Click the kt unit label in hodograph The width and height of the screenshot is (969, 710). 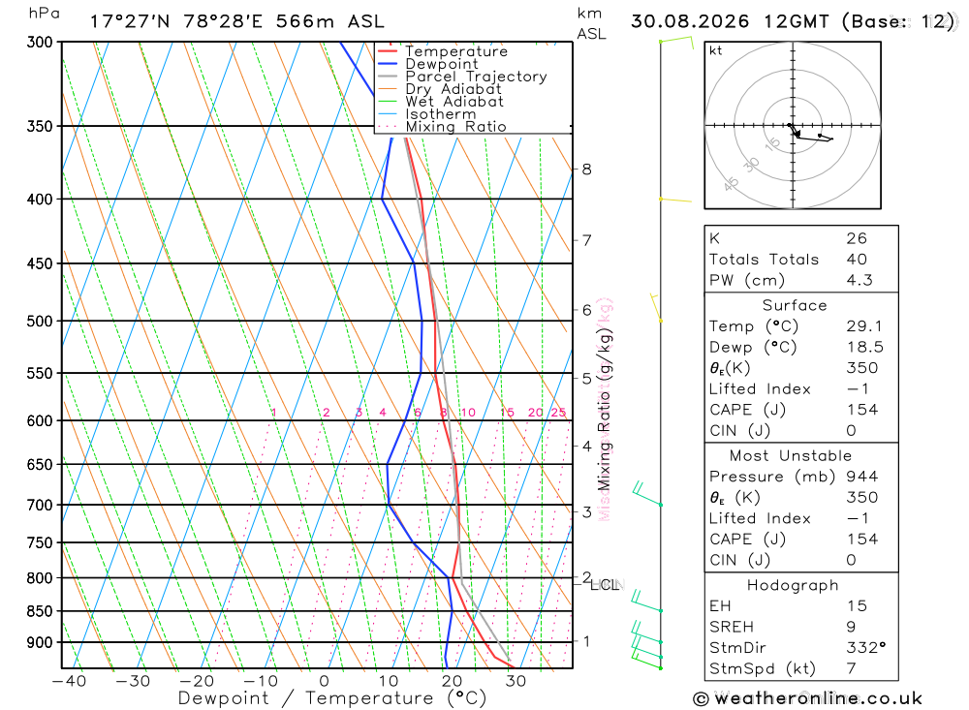[716, 50]
